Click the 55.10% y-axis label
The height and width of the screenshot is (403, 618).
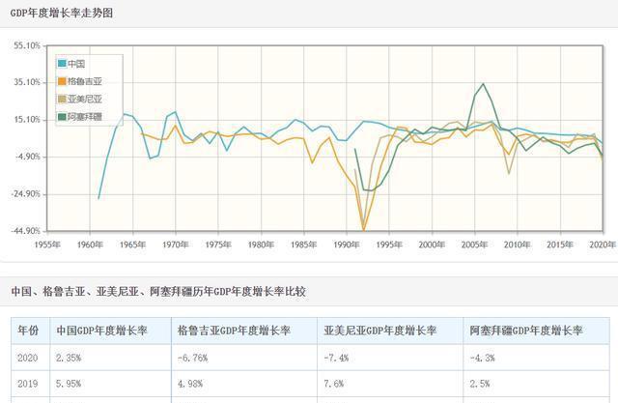point(27,45)
